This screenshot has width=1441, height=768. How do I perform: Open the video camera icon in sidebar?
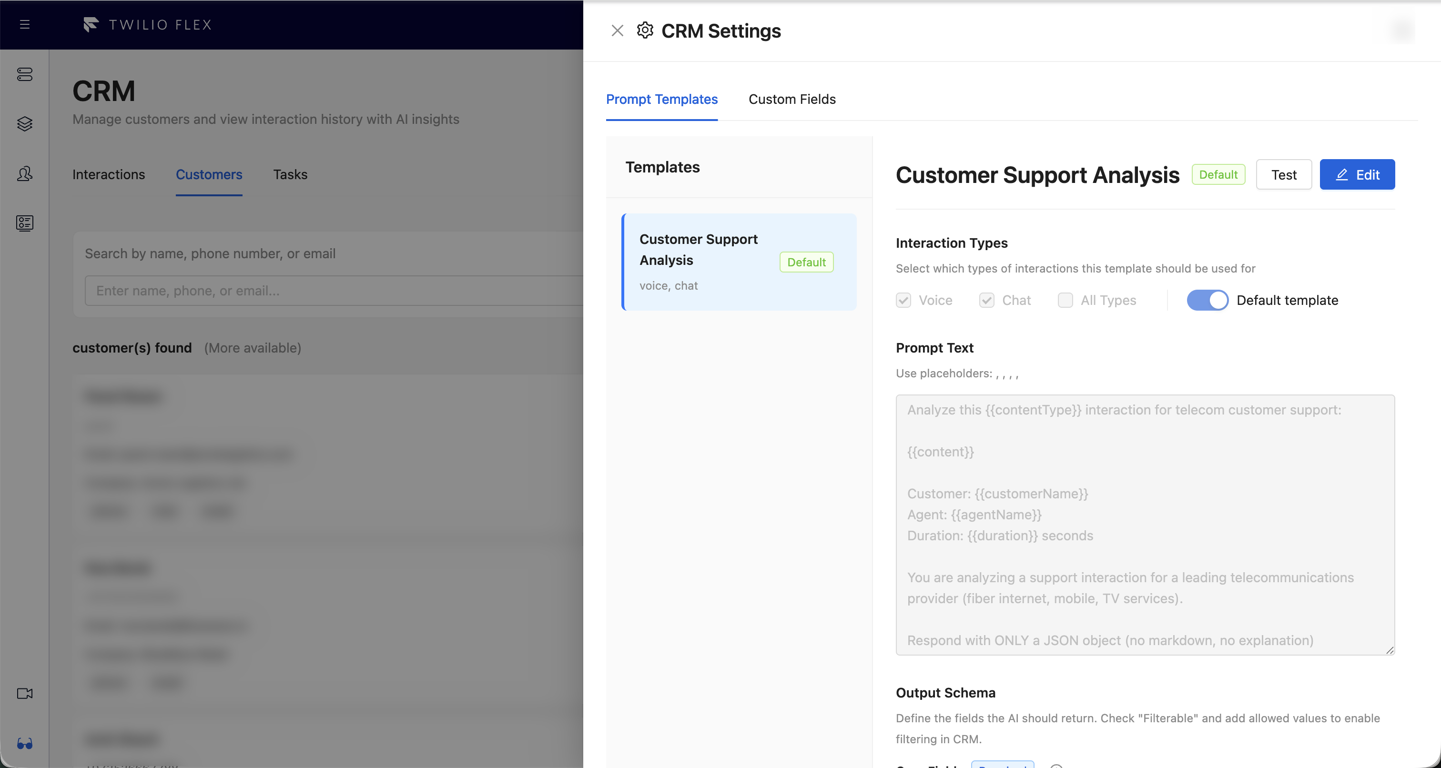(x=25, y=694)
